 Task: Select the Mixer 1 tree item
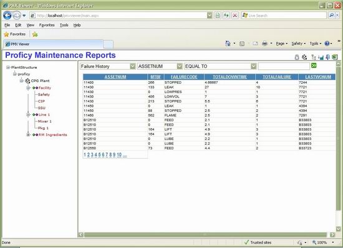pos(45,121)
